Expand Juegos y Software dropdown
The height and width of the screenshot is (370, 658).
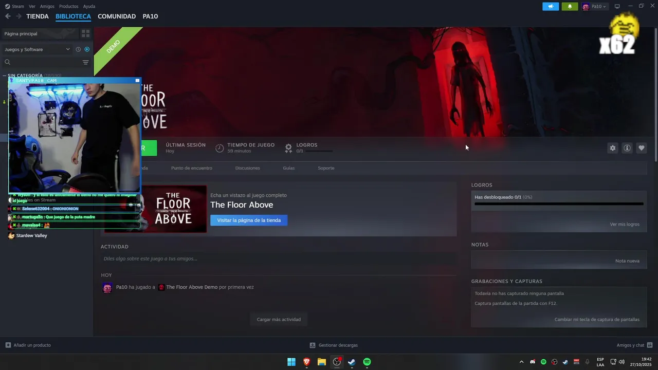[37, 49]
